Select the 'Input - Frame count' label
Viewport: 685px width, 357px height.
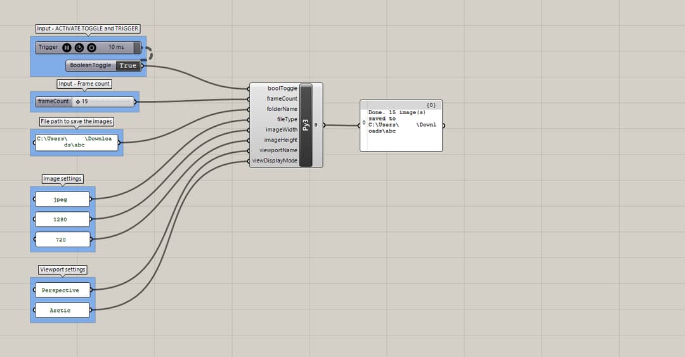click(84, 84)
